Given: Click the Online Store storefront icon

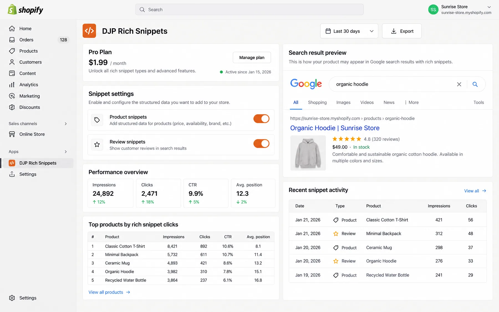Looking at the screenshot, I should [12, 134].
